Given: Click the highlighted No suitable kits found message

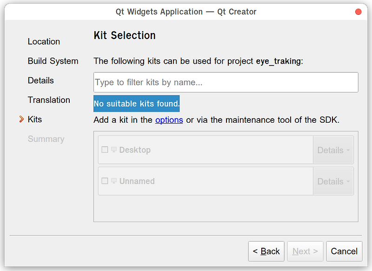Looking at the screenshot, I should 136,104.
